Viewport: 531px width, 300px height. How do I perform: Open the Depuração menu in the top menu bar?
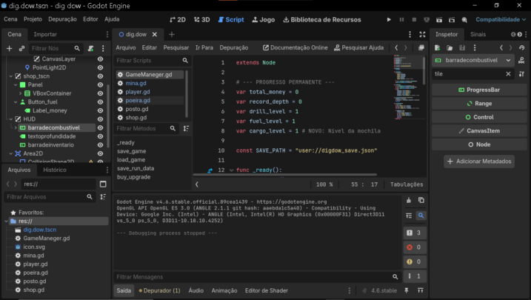(62, 19)
